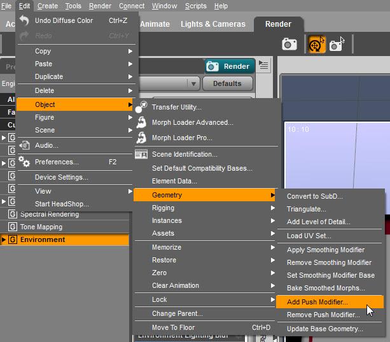Choose Remove Push Modifier
This screenshot has width=390, height=342.
click(x=330, y=315)
